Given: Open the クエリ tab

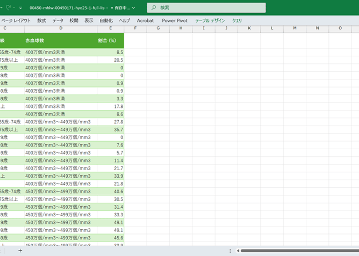Looking at the screenshot, I should (x=237, y=21).
